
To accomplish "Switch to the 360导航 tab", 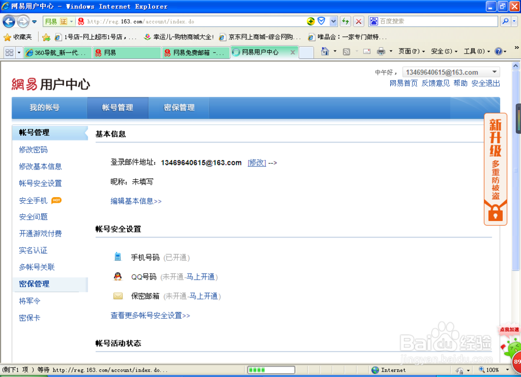I will pos(57,53).
